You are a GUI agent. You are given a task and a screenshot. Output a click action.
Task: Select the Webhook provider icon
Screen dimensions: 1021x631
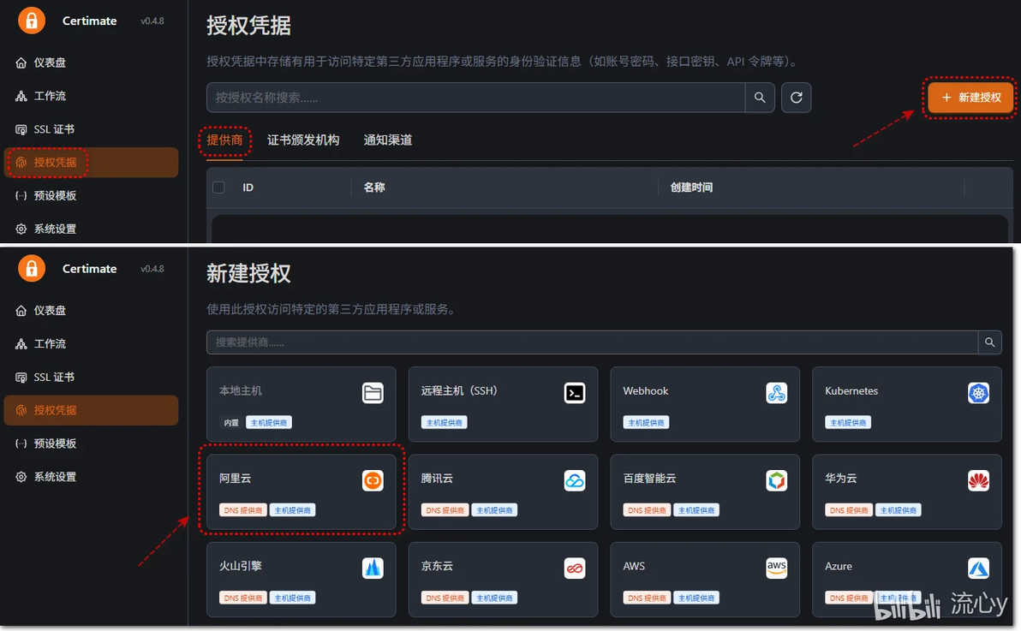pos(776,393)
